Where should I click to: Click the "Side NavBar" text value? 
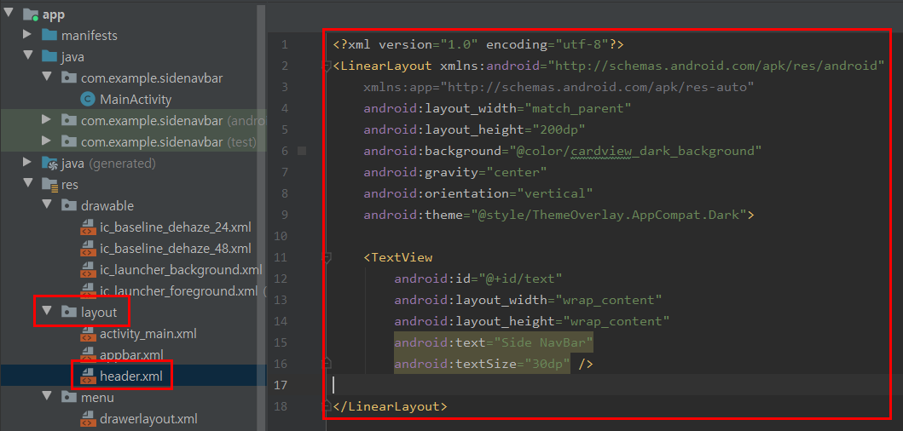(x=544, y=342)
